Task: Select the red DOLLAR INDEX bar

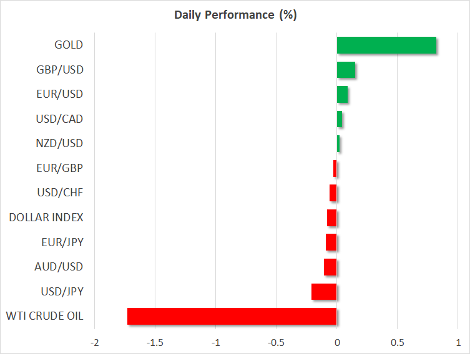Action: 331,218
